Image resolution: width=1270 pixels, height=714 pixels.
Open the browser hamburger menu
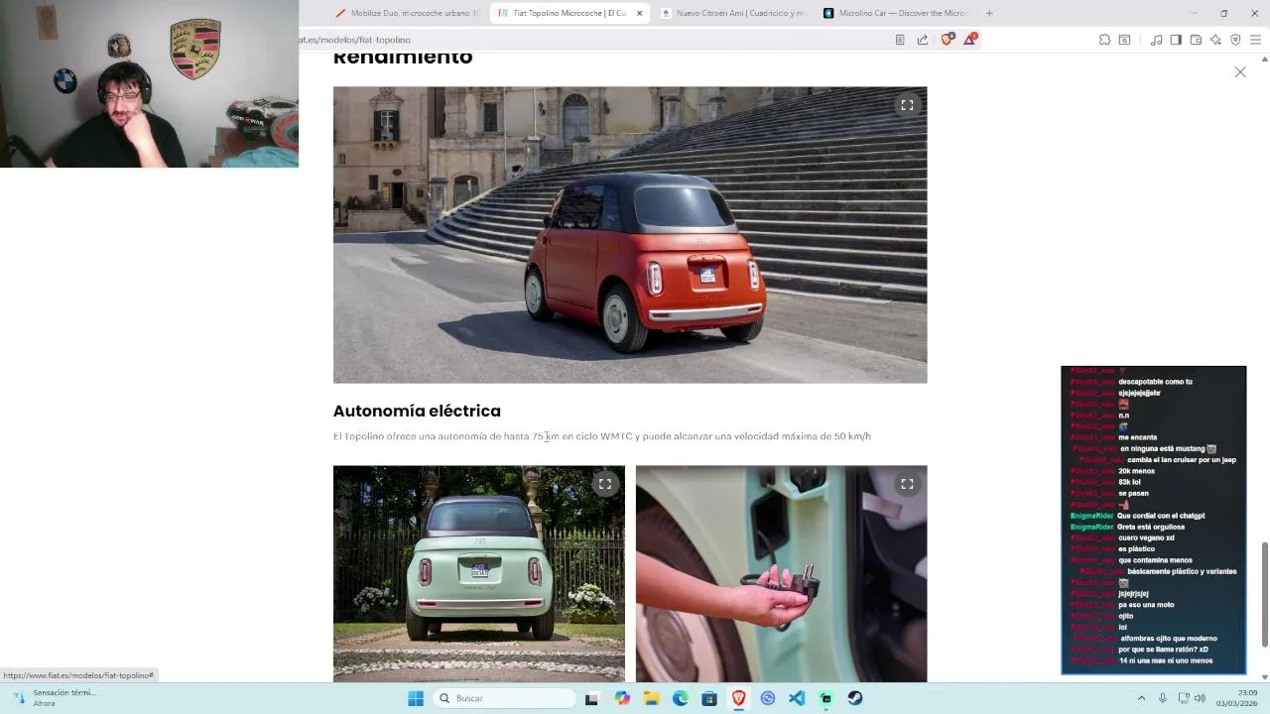(1255, 40)
